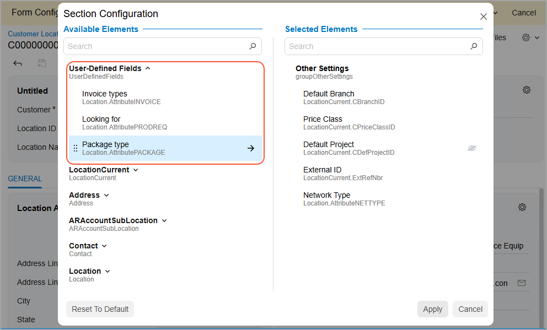Click the drag handle beside Package type
Image resolution: width=547 pixels, height=330 pixels.
coord(76,148)
